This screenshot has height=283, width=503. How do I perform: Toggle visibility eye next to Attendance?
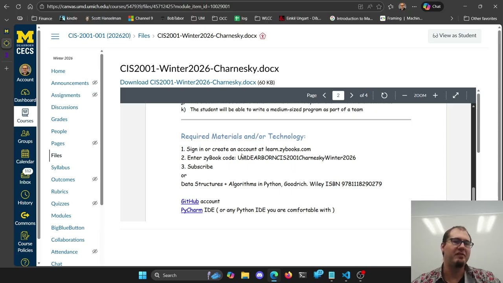(95, 252)
